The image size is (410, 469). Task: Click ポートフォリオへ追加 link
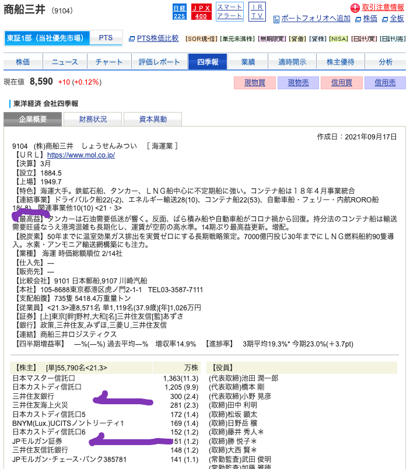[316, 19]
